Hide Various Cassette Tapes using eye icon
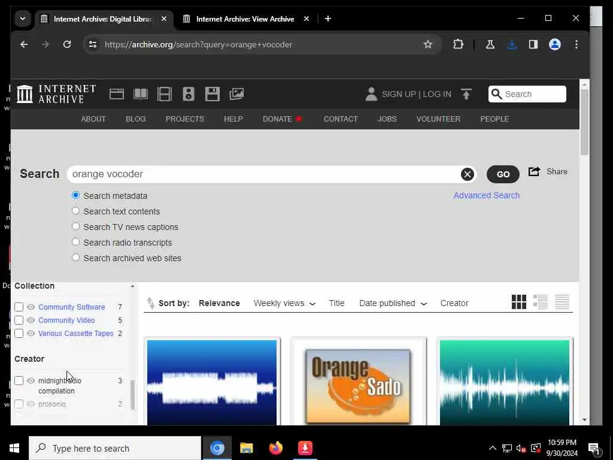The height and width of the screenshot is (460, 613). pyautogui.click(x=31, y=334)
